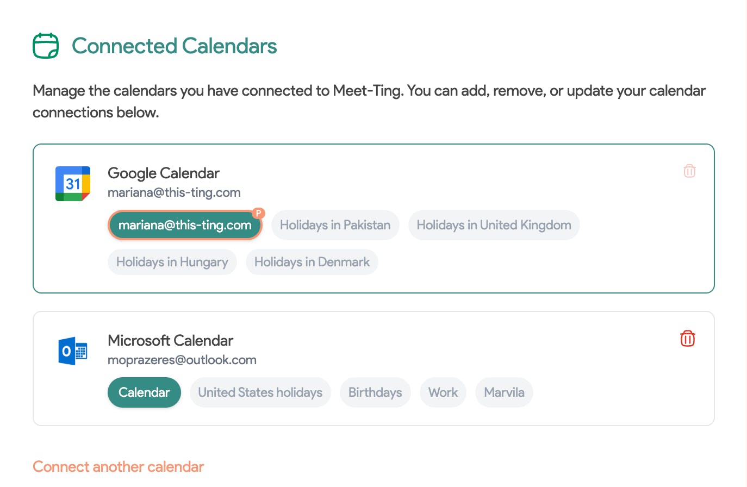Click the Google Calendar logo icon
This screenshot has width=747, height=487.
point(73,184)
